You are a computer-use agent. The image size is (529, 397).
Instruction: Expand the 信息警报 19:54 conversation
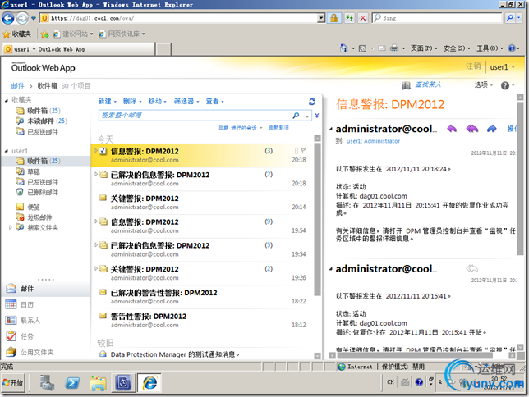[x=96, y=221]
